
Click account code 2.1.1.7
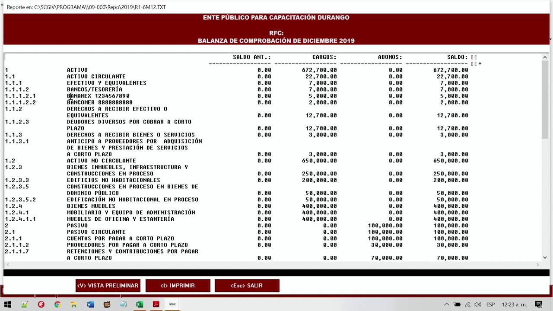(17, 251)
